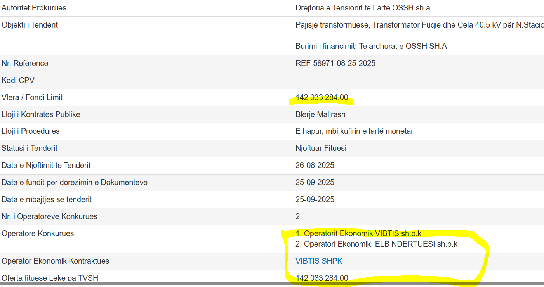The width and height of the screenshot is (544, 287).
Task: Click the Autoritet Prokurues label
Action: [34, 8]
